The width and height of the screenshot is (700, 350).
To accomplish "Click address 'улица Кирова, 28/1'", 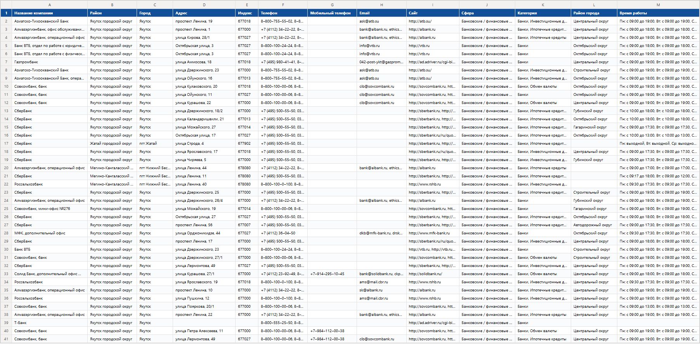I will tap(204, 38).
